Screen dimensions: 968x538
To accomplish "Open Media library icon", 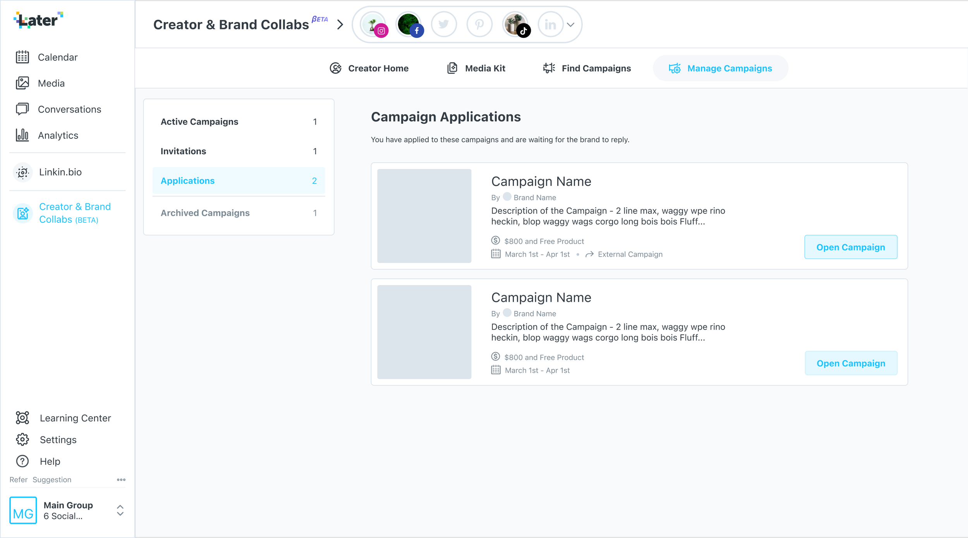I will 22,83.
